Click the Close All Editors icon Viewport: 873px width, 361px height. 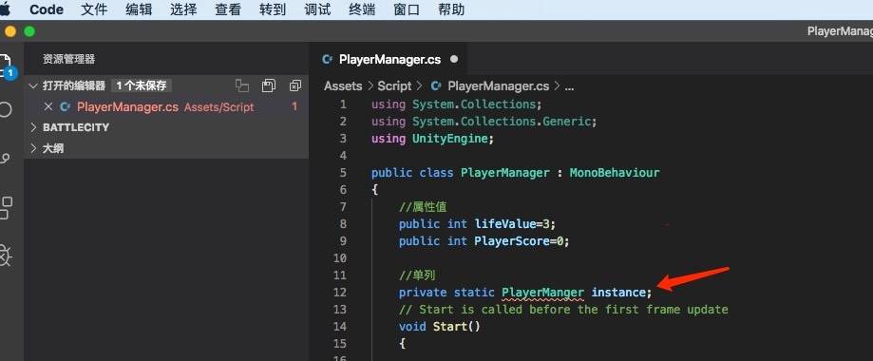(295, 85)
